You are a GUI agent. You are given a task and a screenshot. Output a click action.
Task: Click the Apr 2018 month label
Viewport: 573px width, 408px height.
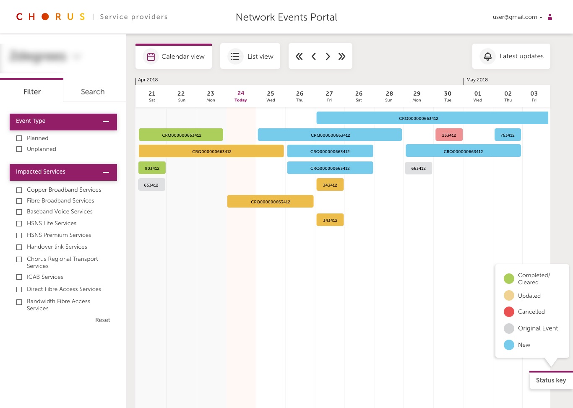tap(148, 80)
